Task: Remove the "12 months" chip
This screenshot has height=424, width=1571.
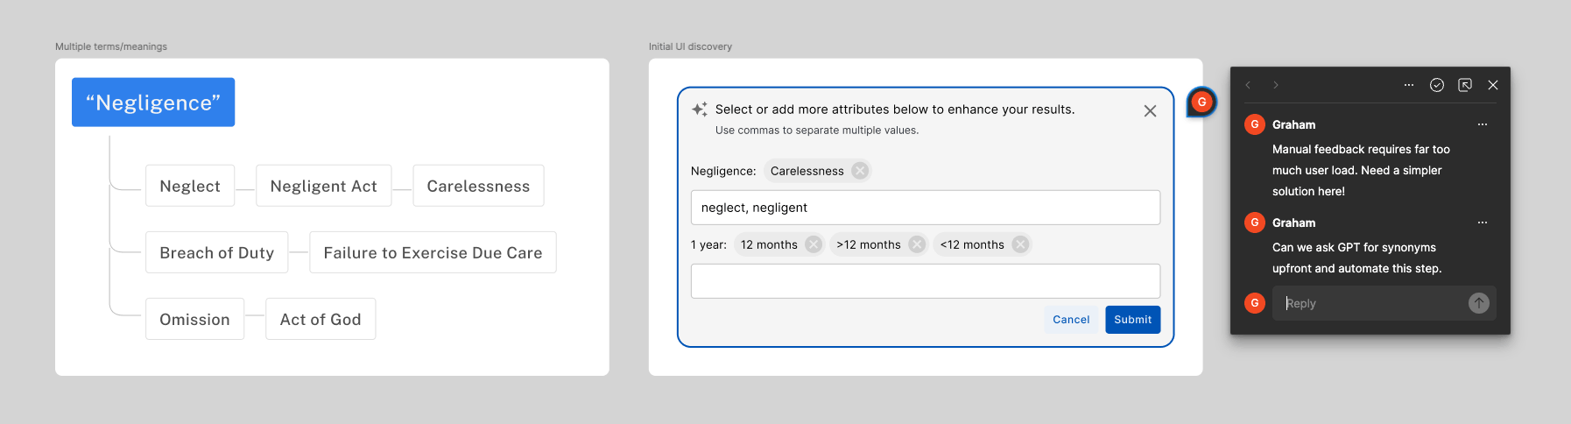Action: 814,244
